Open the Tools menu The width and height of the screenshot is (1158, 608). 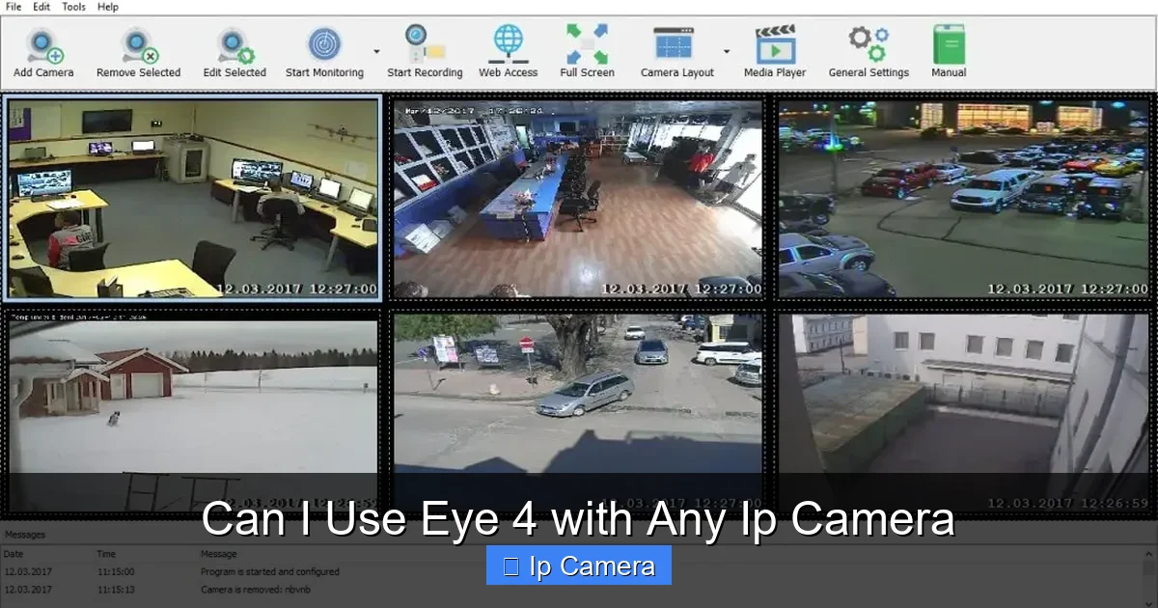click(x=73, y=7)
